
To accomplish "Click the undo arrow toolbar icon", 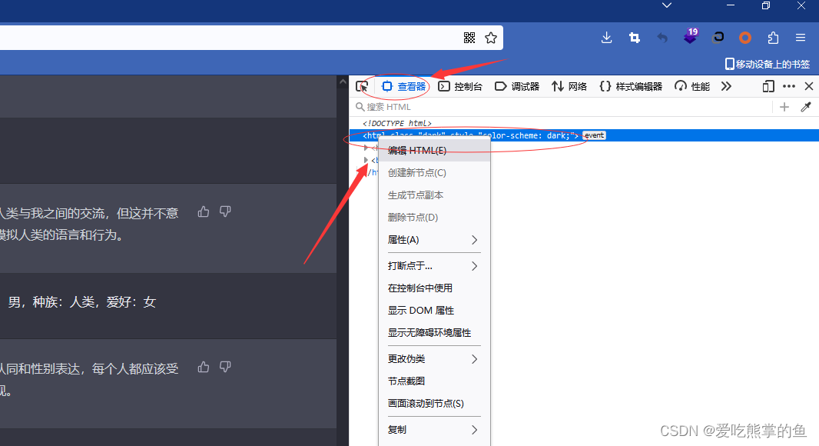I will point(662,38).
